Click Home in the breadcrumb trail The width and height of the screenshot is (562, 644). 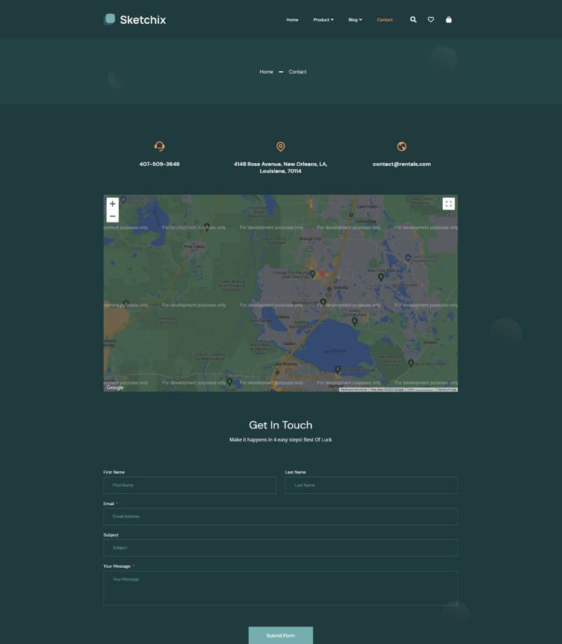pyautogui.click(x=266, y=71)
